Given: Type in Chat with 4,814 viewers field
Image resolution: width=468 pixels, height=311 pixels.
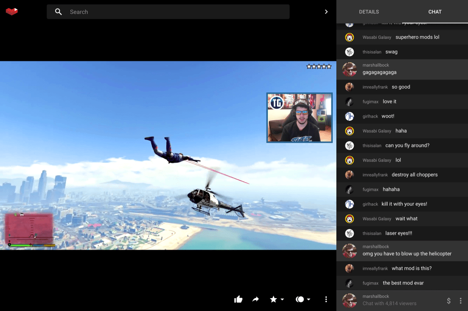Looking at the screenshot, I should pyautogui.click(x=398, y=303).
